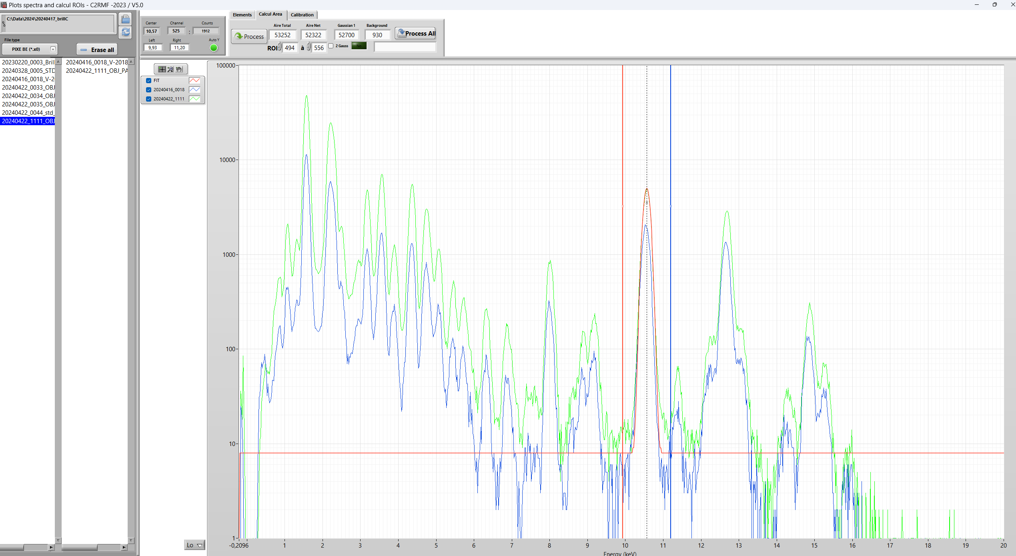The image size is (1016, 556).
Task: Enable the 2 Gauss checkbox
Action: point(331,46)
